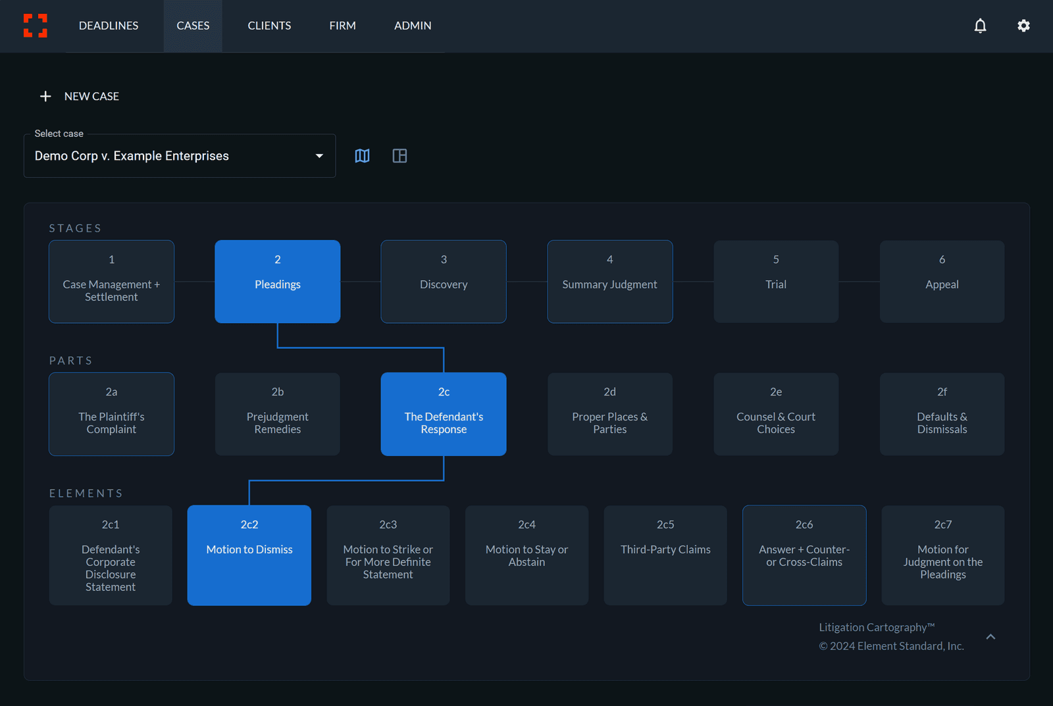The height and width of the screenshot is (706, 1053).
Task: Choose element 2c1 Corporate Disclosure Statement
Action: tap(111, 555)
